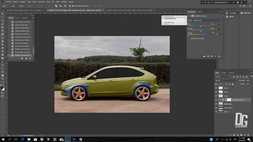Click the Equilibrio de color 1 mask thumbnail
This screenshot has width=253, height=142.
[229, 100]
